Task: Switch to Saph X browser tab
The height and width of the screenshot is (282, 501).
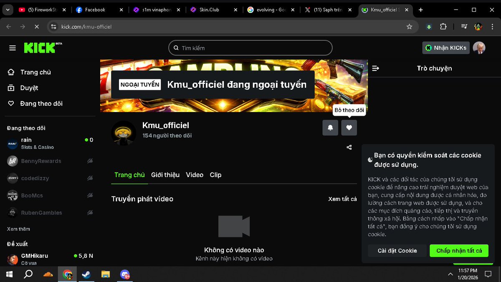Action: (x=328, y=10)
